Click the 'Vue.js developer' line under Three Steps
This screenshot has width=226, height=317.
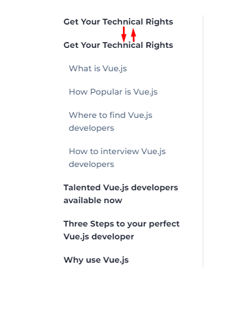(98, 237)
